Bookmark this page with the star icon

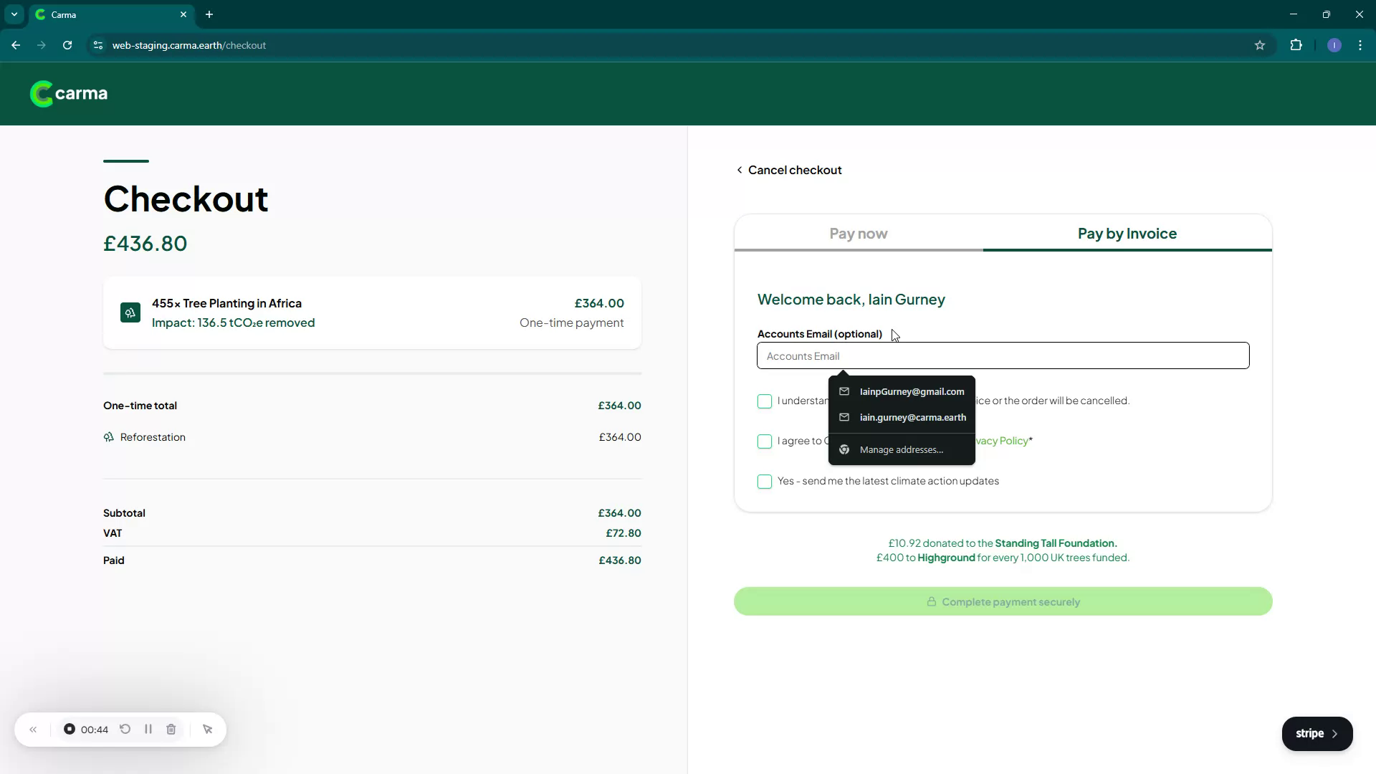[x=1260, y=45]
